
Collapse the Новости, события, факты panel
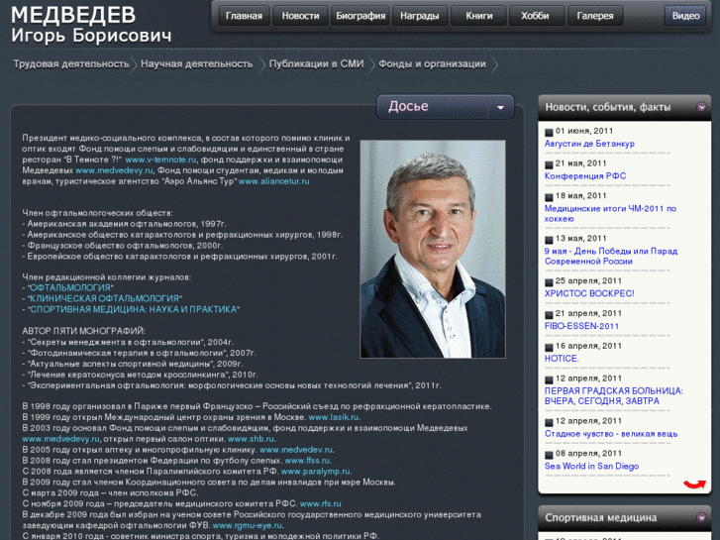(x=701, y=107)
